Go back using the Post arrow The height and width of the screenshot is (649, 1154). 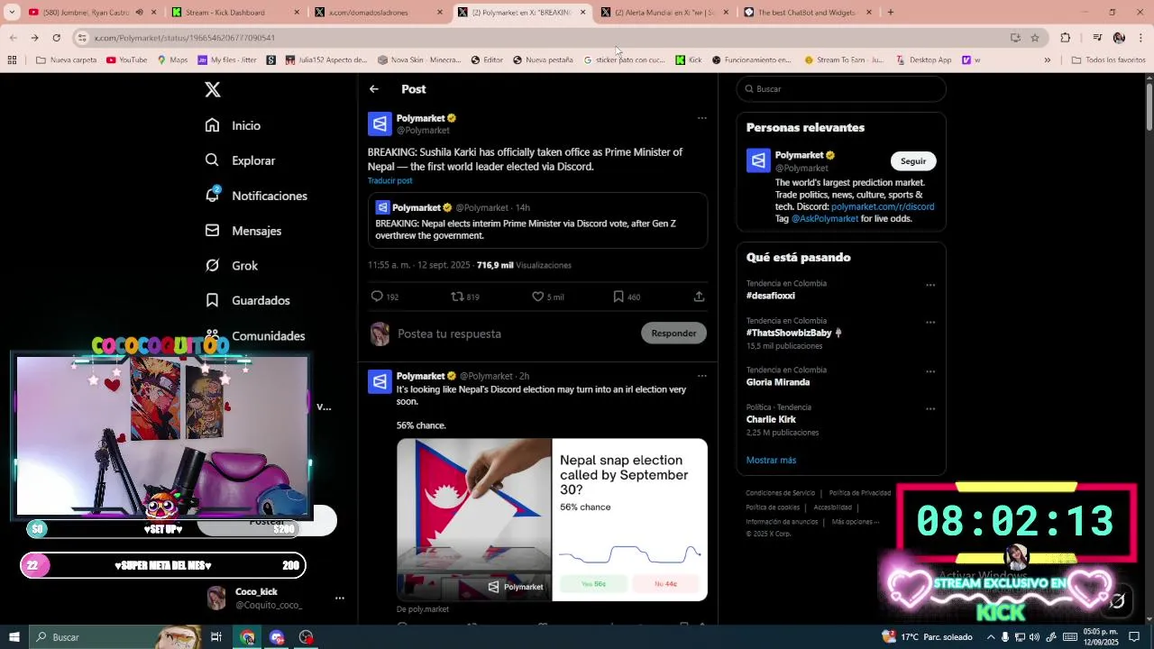(x=373, y=89)
